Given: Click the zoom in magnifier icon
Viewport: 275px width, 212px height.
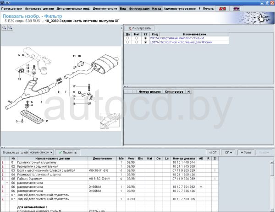Looking at the screenshot, I should (x=4, y=27).
